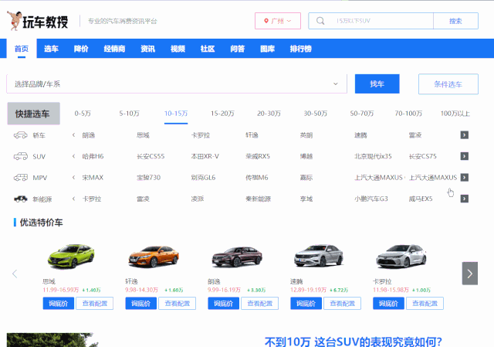Advance 优选特价车 carousel with right arrow
Screen dimensions: 494x347
[469, 273]
